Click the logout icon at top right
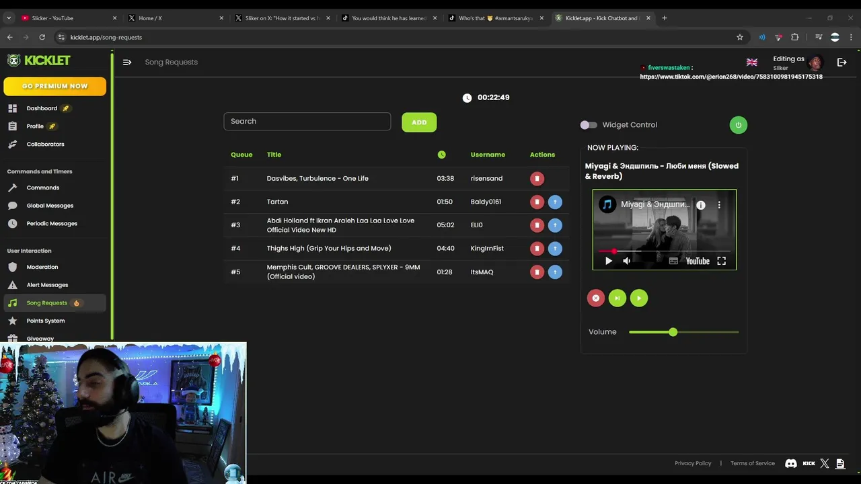Image resolution: width=861 pixels, height=484 pixels. tap(841, 63)
